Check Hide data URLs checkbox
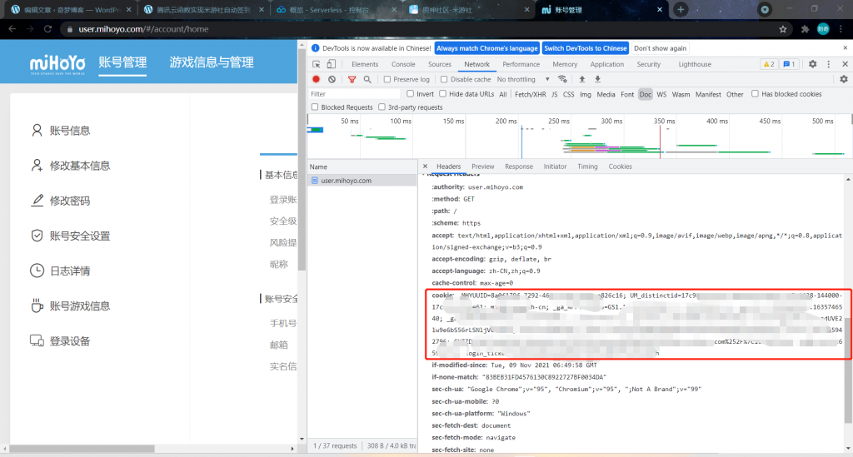 pyautogui.click(x=443, y=93)
